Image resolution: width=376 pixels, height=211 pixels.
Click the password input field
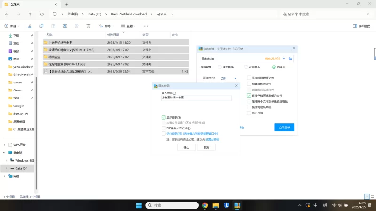(x=196, y=98)
